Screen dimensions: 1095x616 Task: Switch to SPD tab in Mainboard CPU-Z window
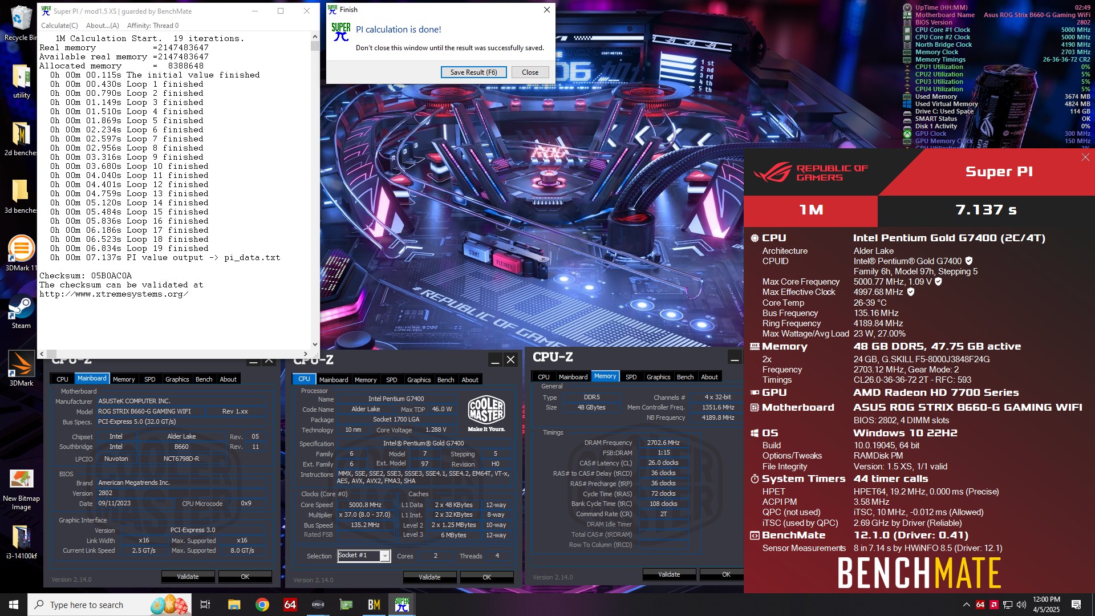pos(150,379)
